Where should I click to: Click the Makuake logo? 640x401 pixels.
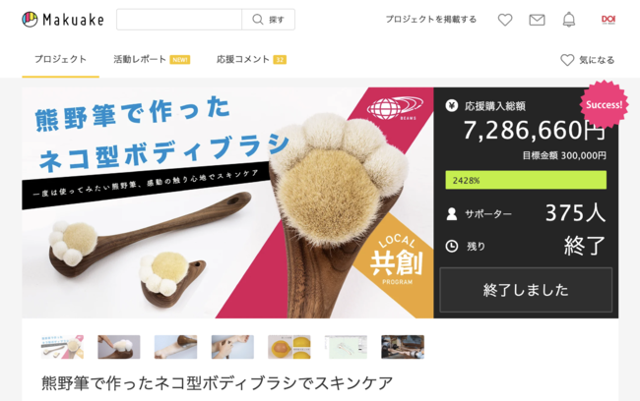(x=63, y=19)
